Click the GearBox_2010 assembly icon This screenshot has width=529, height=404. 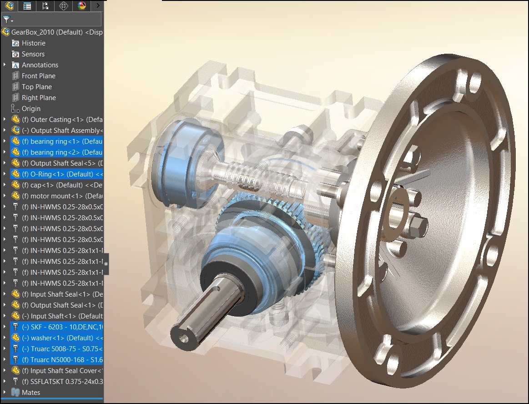(5, 32)
